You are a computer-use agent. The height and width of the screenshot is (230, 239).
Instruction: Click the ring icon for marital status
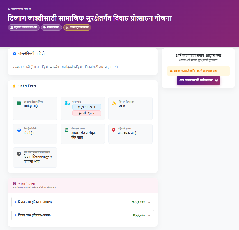[x=19, y=130]
